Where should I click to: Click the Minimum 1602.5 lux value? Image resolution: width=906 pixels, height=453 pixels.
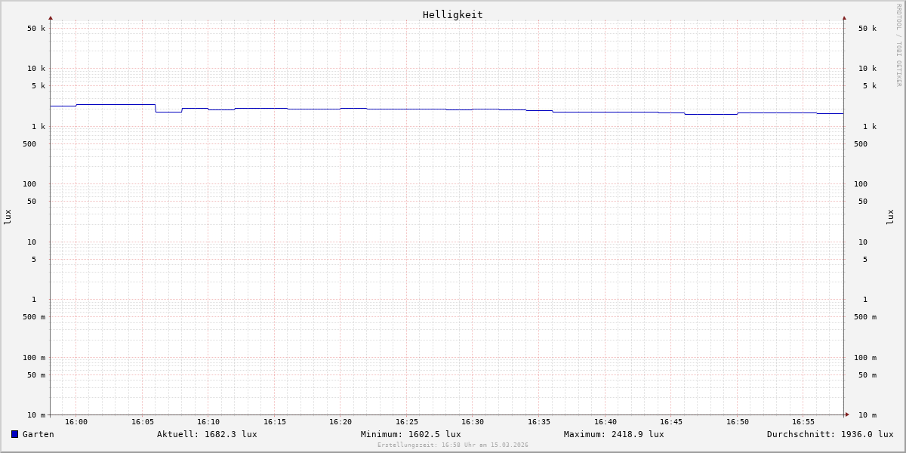[411, 434]
